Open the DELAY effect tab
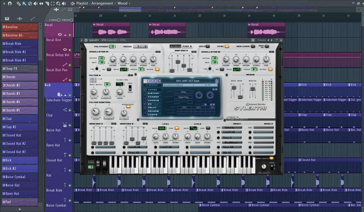 pyautogui.click(x=154, y=108)
